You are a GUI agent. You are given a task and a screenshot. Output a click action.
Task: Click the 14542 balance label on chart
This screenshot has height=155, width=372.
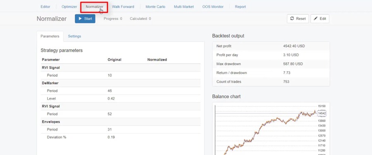[322, 114]
